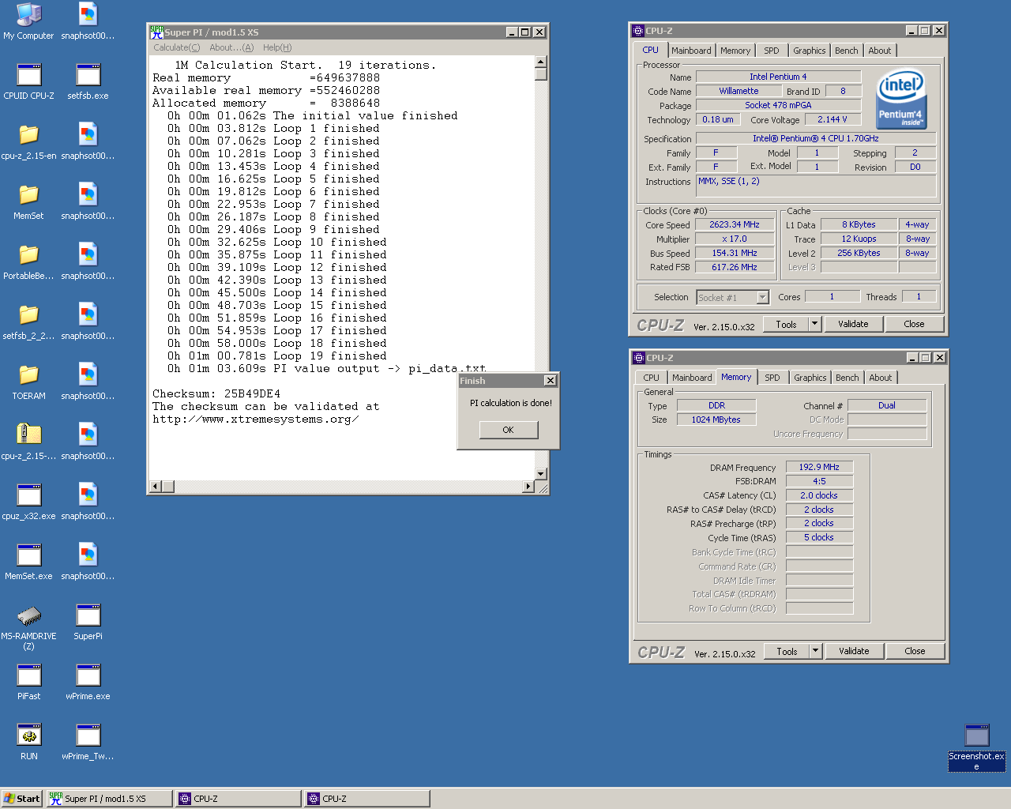Select the Screenshot.exe desktop icon
This screenshot has height=809, width=1011.
977,747
